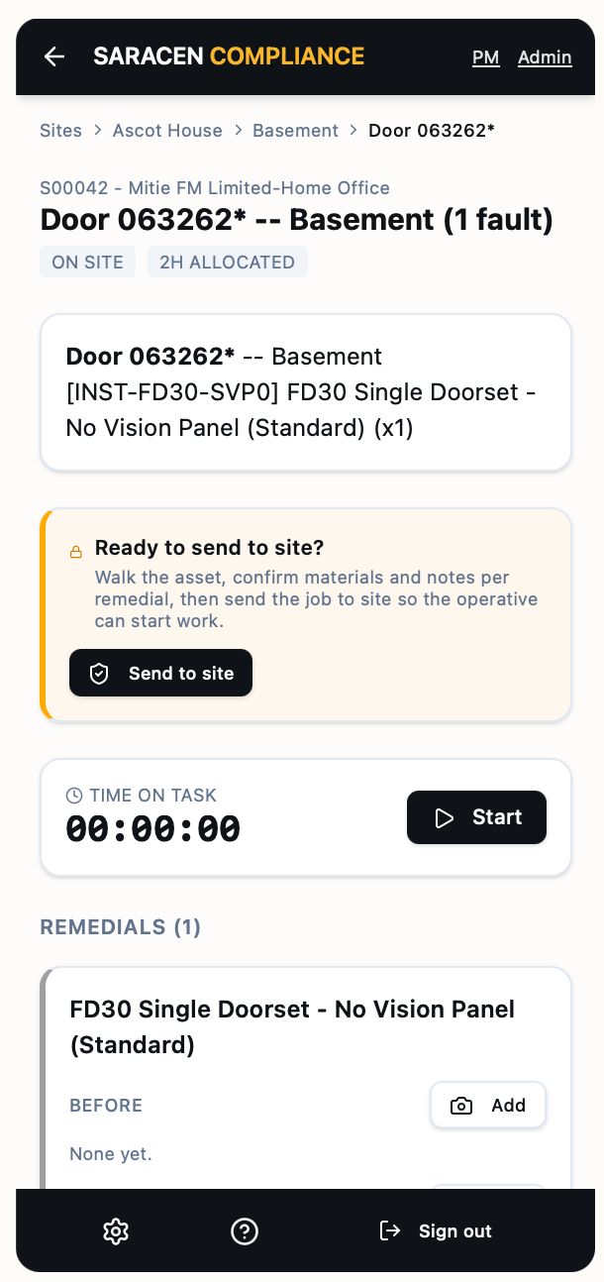
Task: Switch to the Admin role link
Action: click(545, 57)
